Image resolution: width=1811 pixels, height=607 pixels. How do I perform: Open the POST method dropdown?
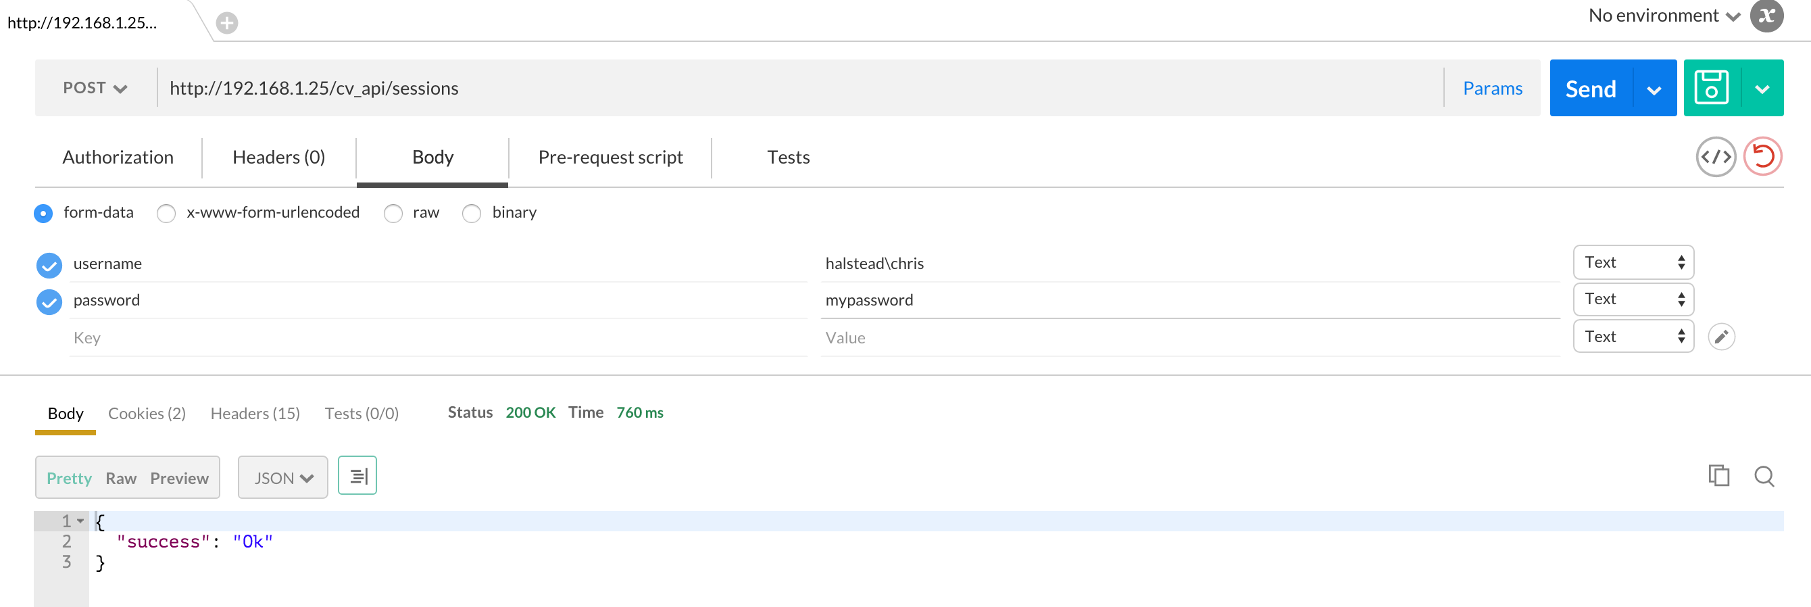click(95, 88)
